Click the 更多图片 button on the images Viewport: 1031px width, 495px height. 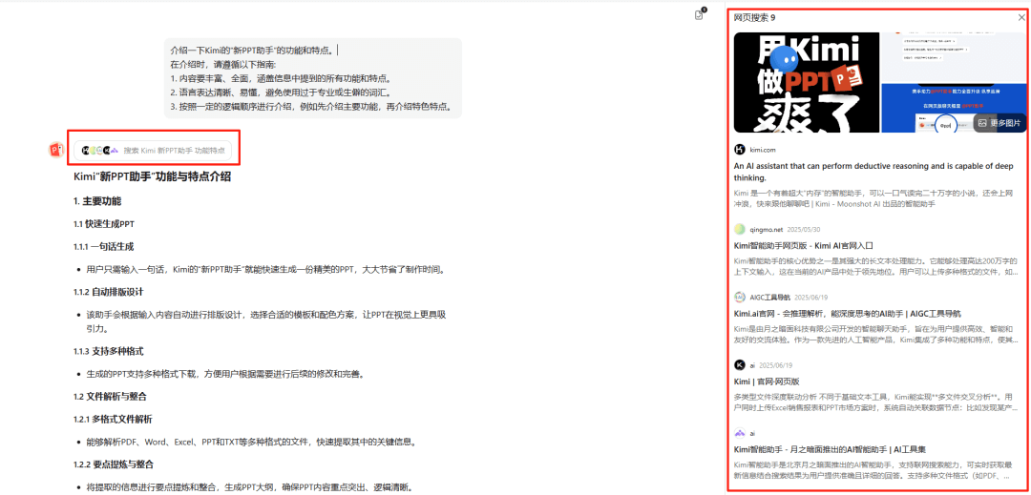click(1000, 123)
